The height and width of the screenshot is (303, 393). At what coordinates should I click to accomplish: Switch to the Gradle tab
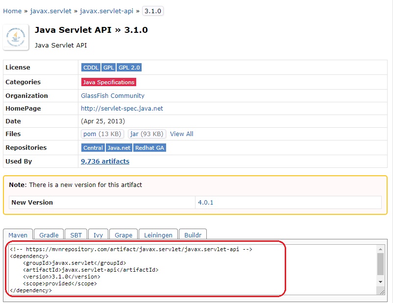click(x=49, y=235)
